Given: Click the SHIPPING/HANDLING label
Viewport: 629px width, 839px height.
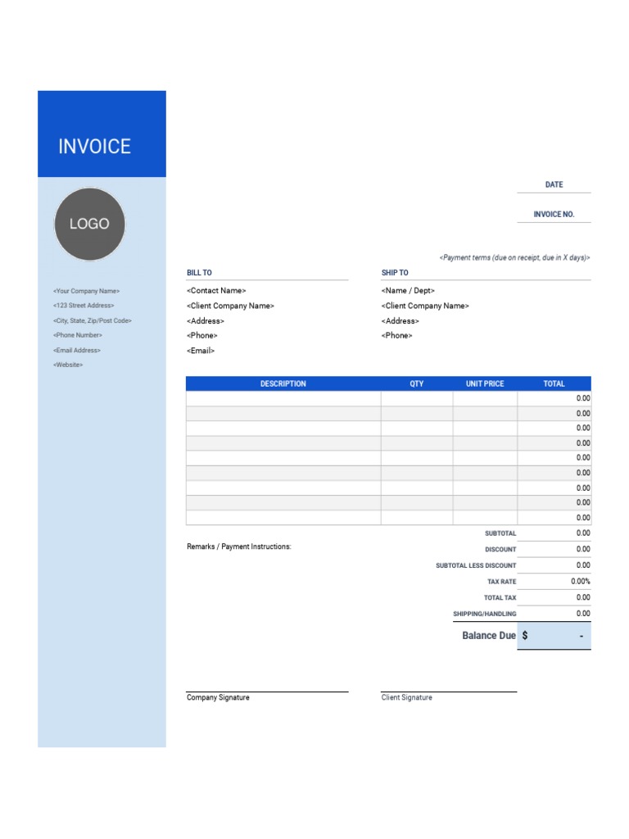Looking at the screenshot, I should click(484, 614).
